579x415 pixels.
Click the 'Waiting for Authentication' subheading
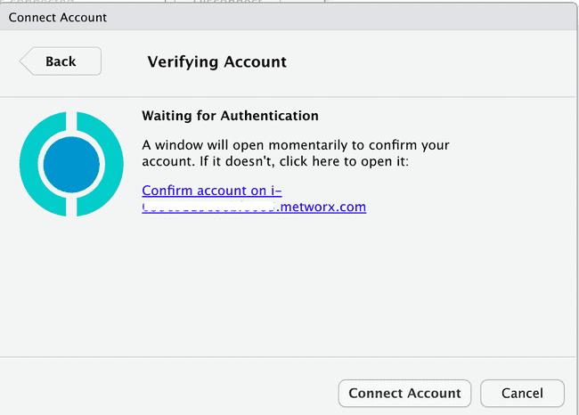click(x=230, y=116)
